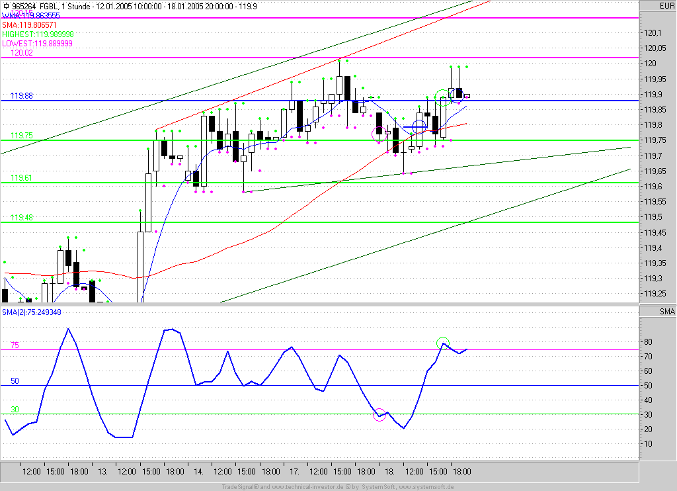Select the LOWEST:119.889999 legend entry
The image size is (677, 491).
tap(37, 44)
